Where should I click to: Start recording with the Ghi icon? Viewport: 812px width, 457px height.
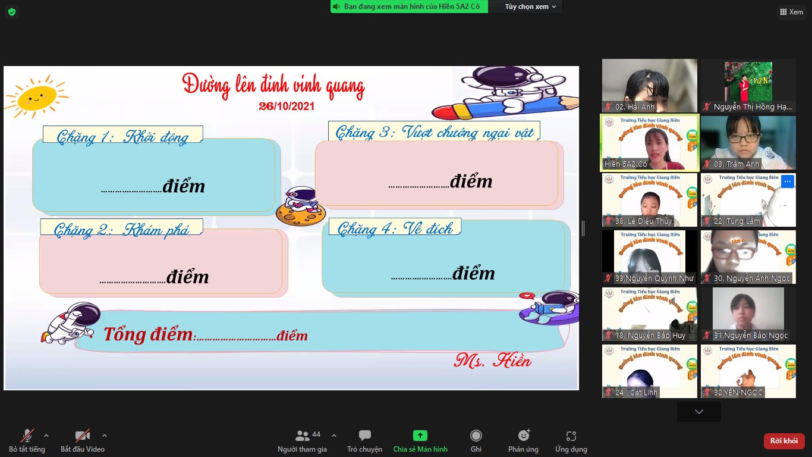[x=476, y=436]
